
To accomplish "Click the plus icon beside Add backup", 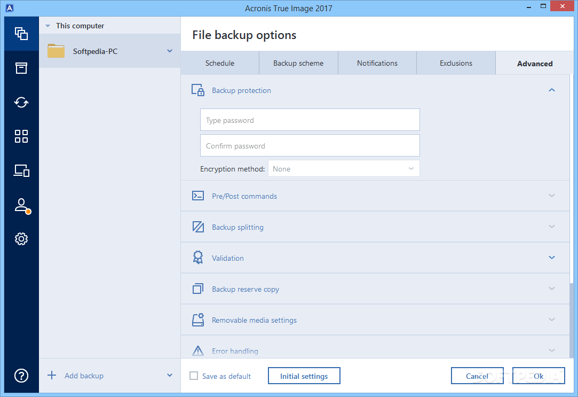I will tap(52, 375).
